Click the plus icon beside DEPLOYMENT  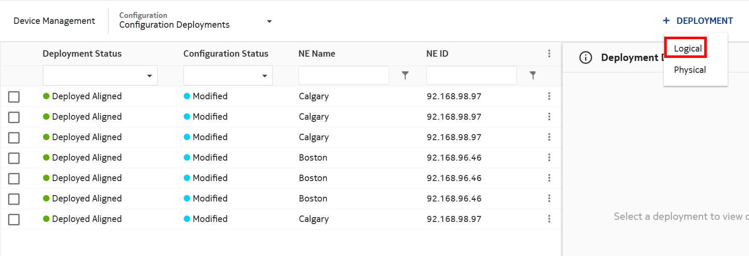(x=666, y=21)
